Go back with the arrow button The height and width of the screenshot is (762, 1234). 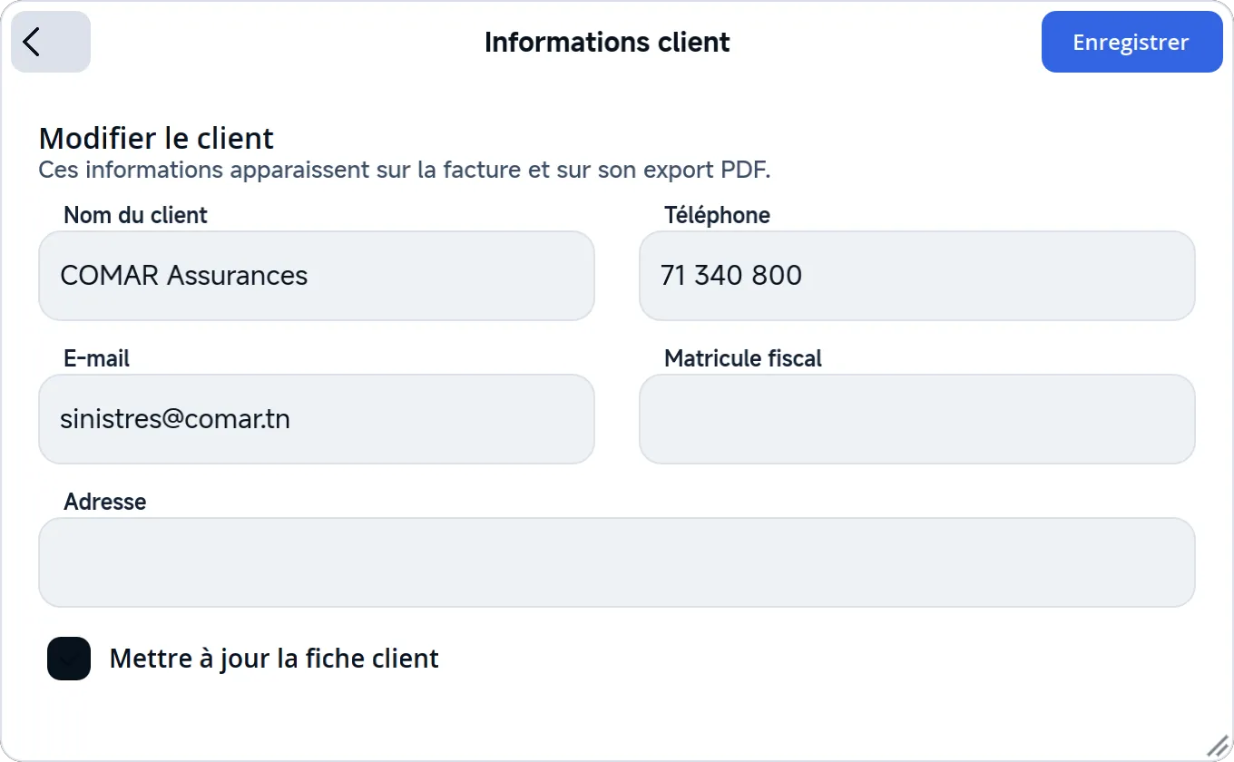point(51,42)
